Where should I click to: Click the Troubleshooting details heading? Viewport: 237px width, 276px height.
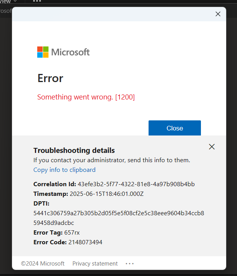pyautogui.click(x=74, y=151)
